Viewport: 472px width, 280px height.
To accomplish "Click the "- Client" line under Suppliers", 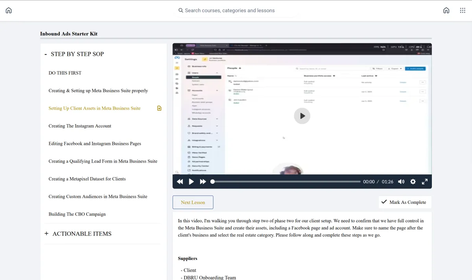I will [x=188, y=270].
